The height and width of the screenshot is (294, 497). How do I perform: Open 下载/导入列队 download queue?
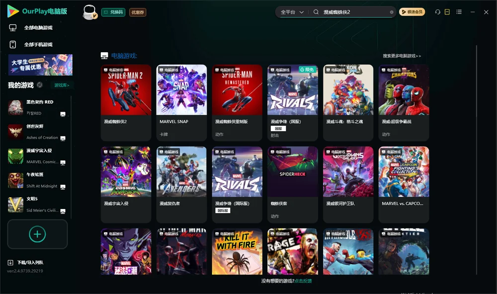click(x=26, y=262)
